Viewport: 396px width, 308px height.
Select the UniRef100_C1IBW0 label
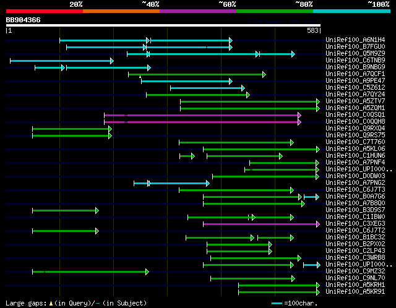[x=355, y=217]
